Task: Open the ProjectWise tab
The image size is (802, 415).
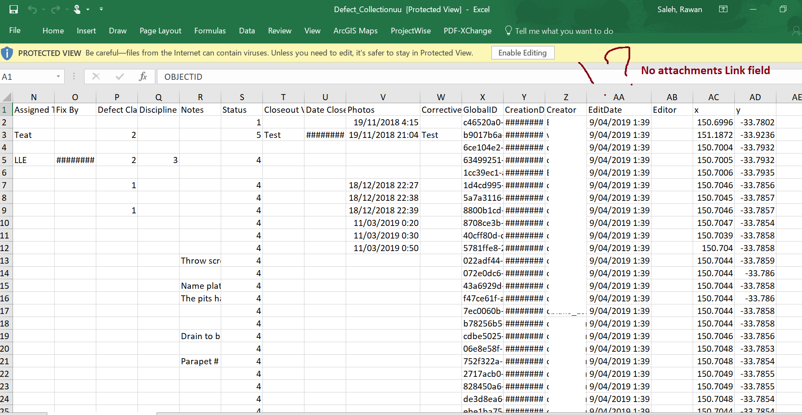Action: coord(410,31)
